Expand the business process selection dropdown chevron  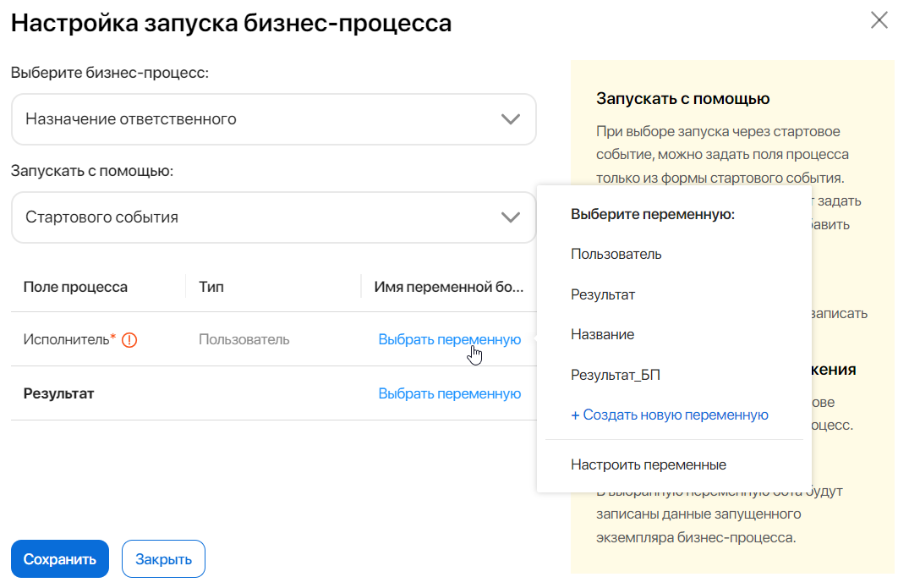coord(510,119)
